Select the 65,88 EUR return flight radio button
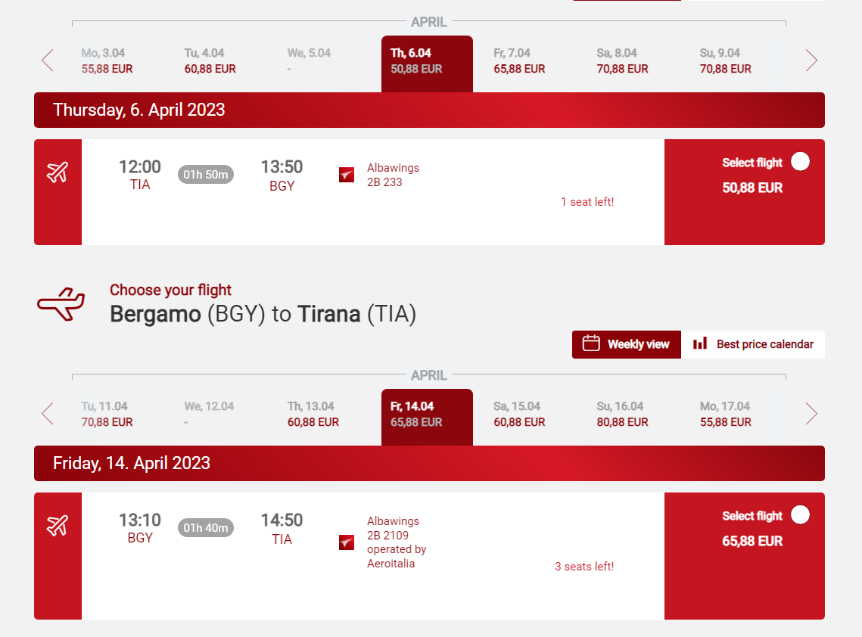 (x=800, y=515)
